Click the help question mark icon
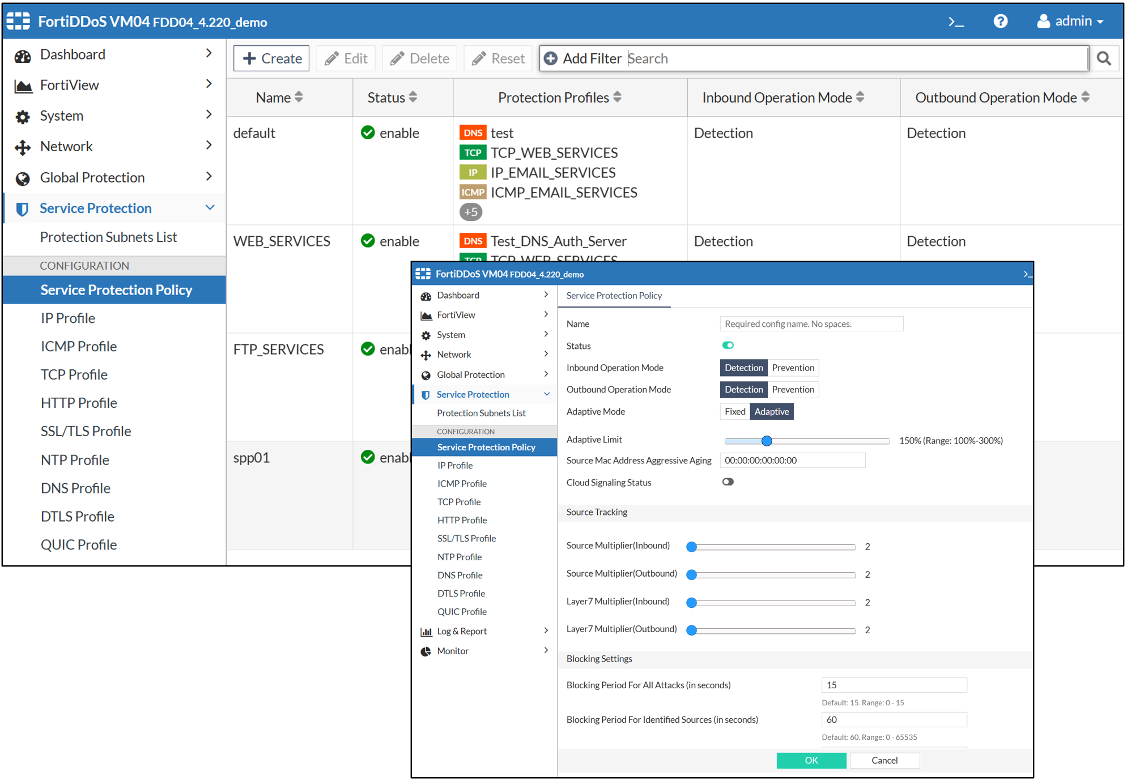Screen dimensions: 1127x780 pos(1001,22)
